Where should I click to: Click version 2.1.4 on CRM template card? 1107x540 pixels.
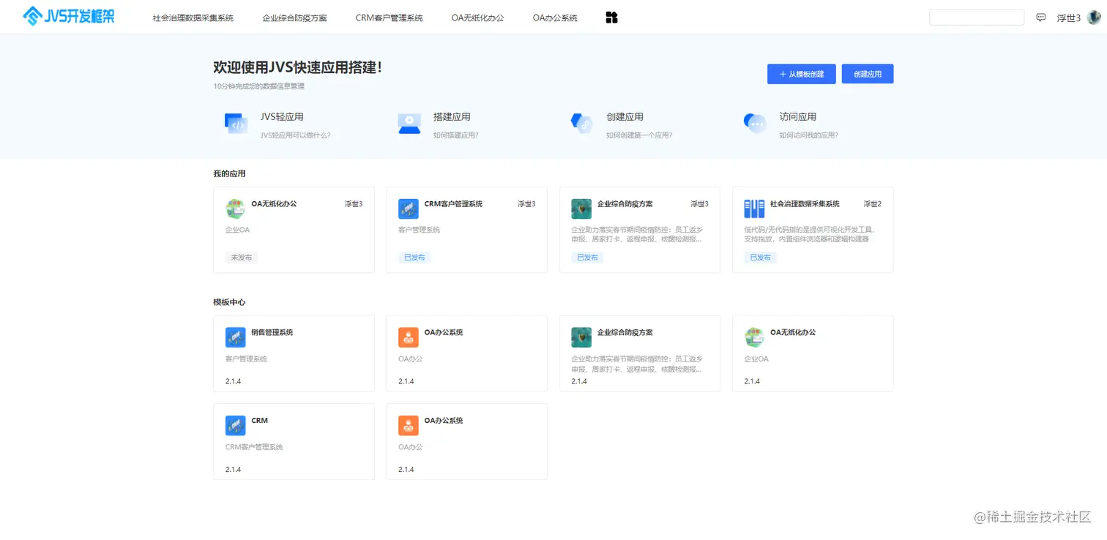click(233, 470)
